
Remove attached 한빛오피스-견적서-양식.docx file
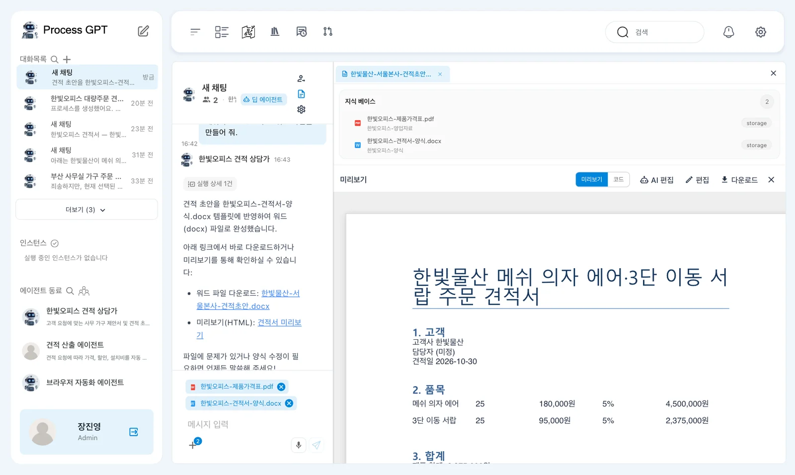[x=289, y=403]
